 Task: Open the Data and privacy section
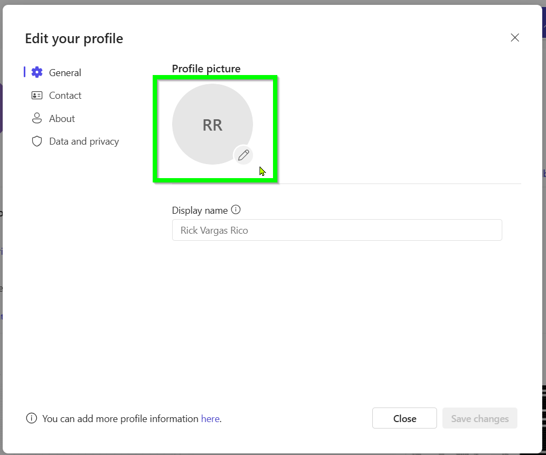pos(83,141)
